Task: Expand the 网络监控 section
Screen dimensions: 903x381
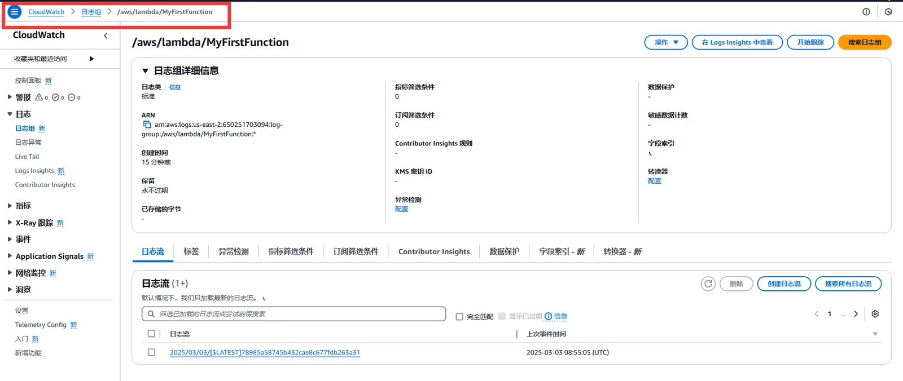Action: 10,273
